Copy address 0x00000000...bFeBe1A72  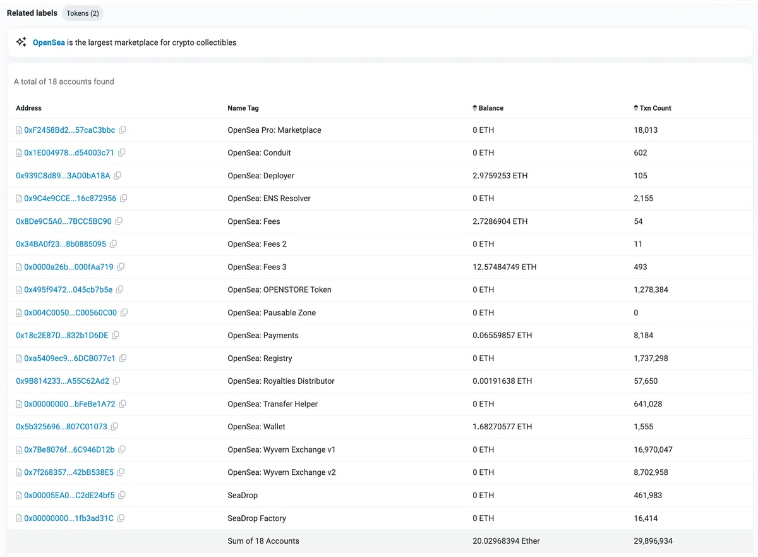tap(123, 404)
